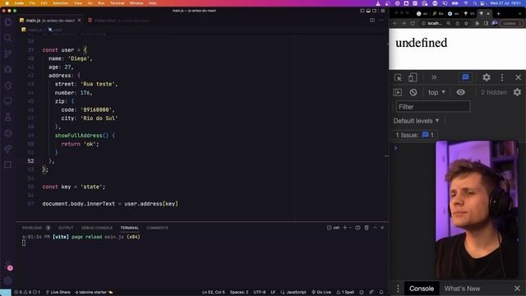526x296 pixels.
Task: Maximize the terminal panel with the chevron
Action: (x=375, y=228)
